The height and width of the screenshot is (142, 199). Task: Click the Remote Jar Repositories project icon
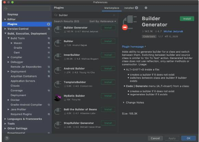[49, 67]
